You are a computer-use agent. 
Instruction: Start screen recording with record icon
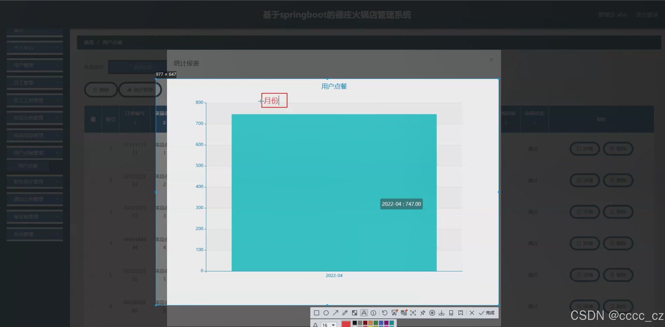pyautogui.click(x=432, y=313)
